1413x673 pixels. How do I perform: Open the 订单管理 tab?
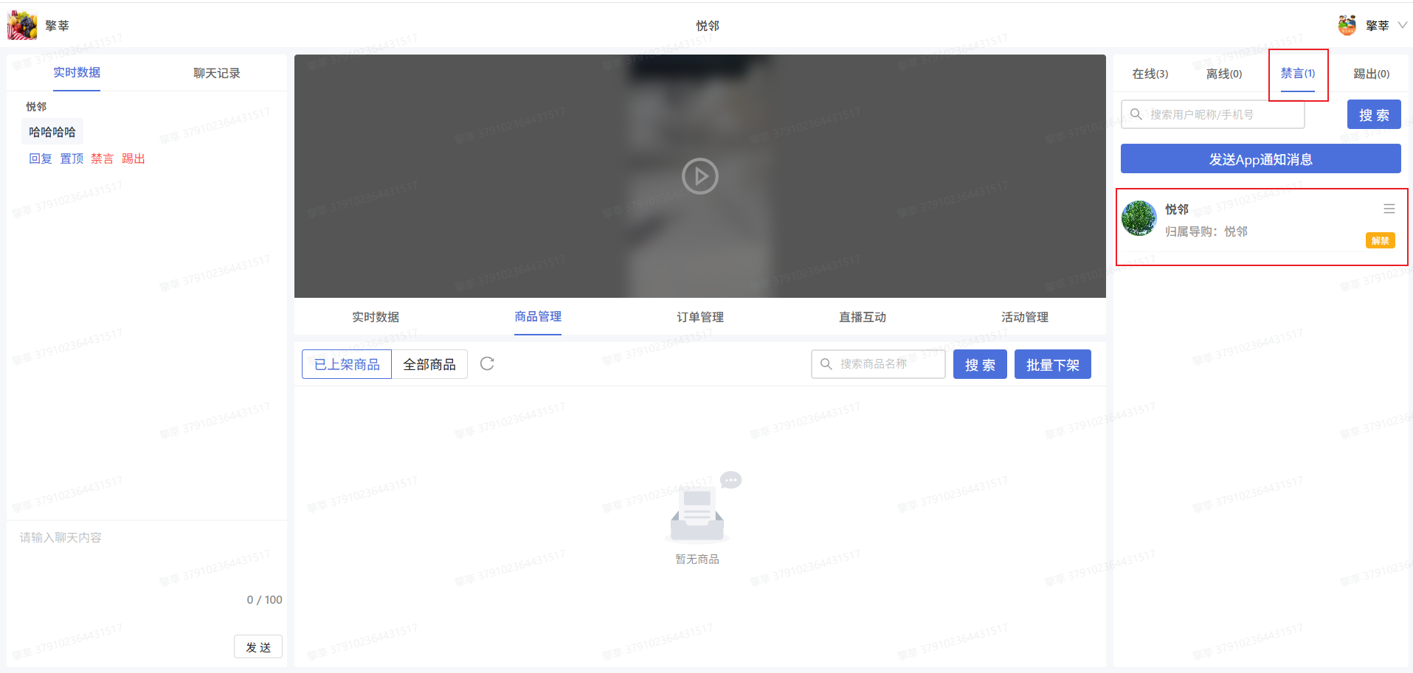pyautogui.click(x=699, y=317)
